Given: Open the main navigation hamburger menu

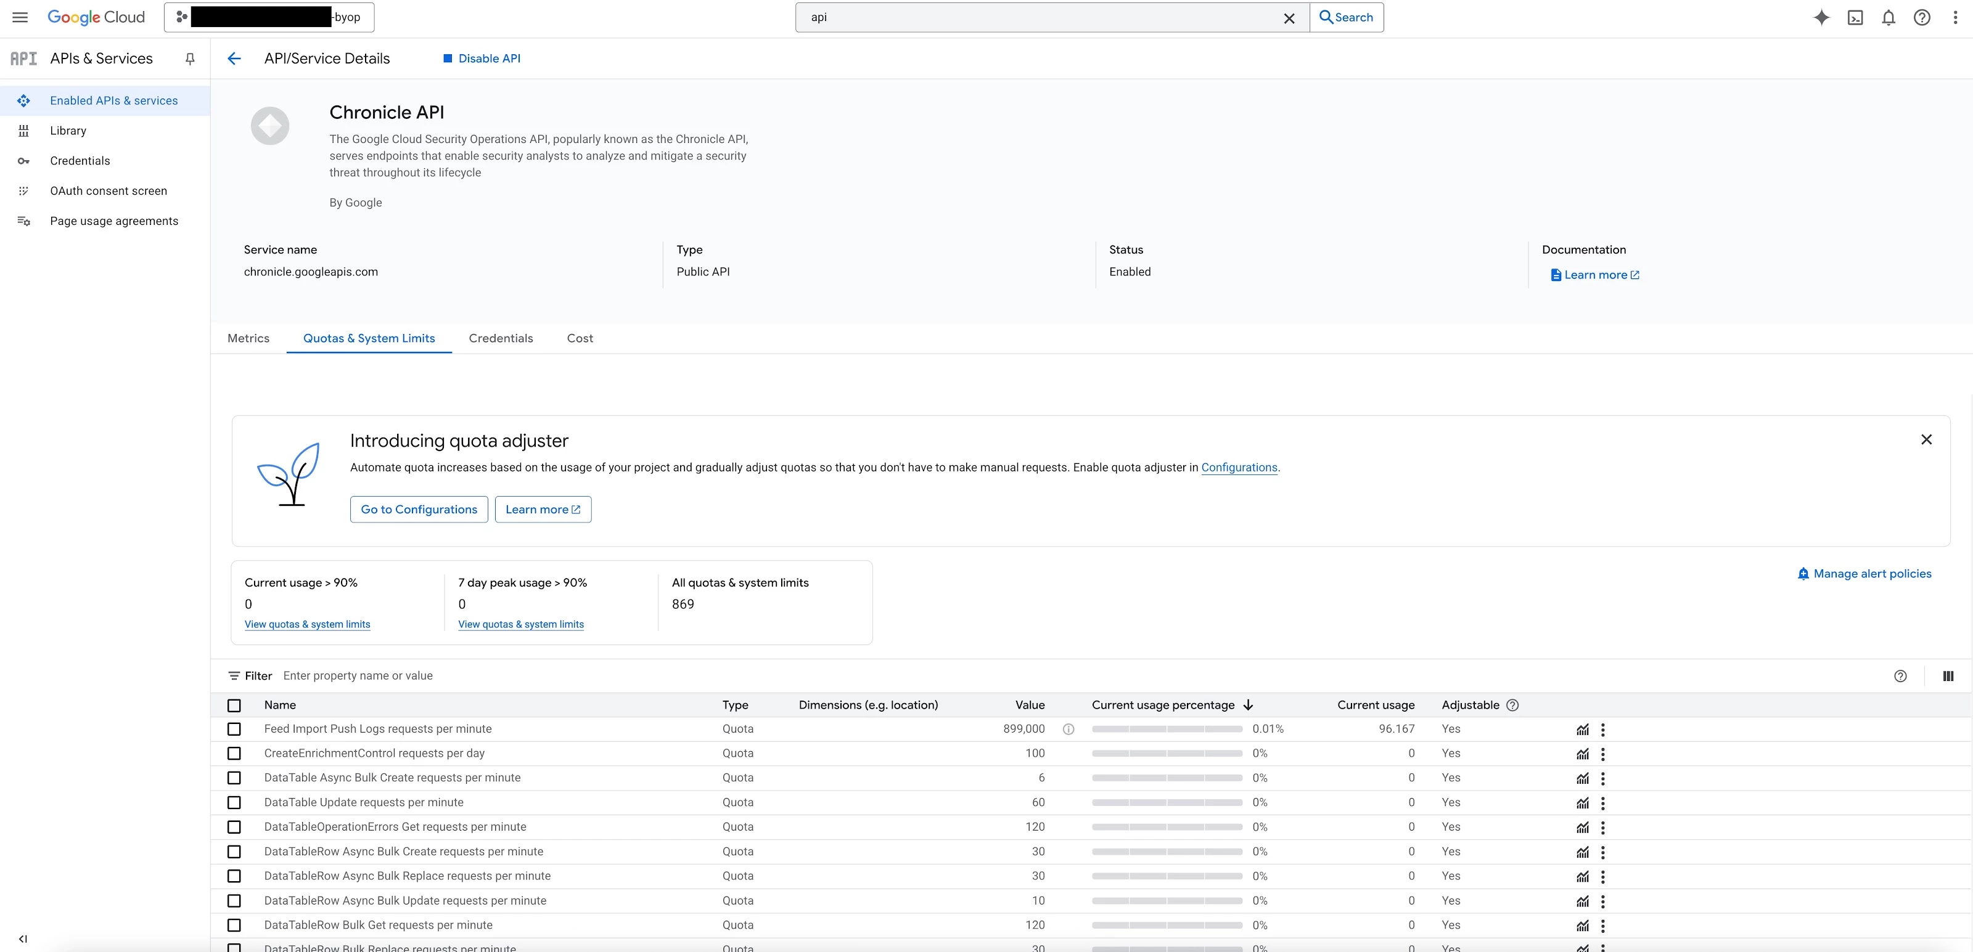Looking at the screenshot, I should [21, 17].
